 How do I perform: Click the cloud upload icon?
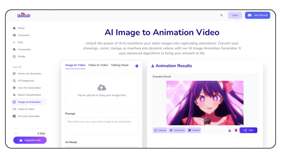(102, 88)
